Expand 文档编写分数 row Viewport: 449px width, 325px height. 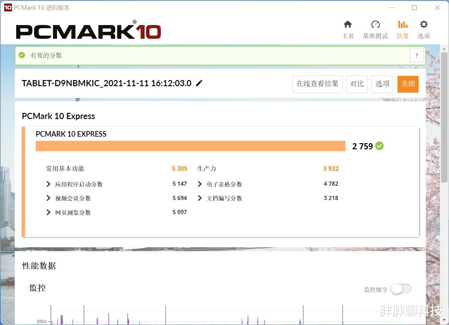(200, 198)
